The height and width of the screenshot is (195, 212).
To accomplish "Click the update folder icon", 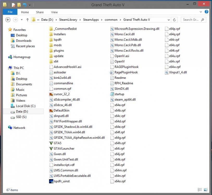I will pyautogui.click(x=51, y=56).
